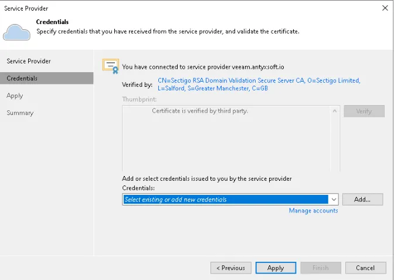The image size is (394, 280).
Task: Open the Summary step in sidebar
Action: [x=20, y=113]
